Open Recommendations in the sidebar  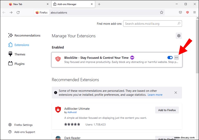[24, 35]
